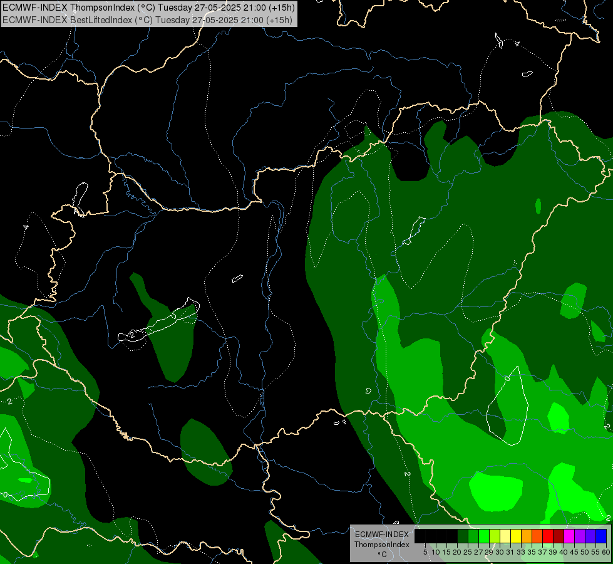
Task: Click the legend tick value 31
Action: [510, 552]
